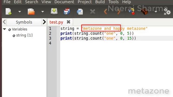Click the Reload file icon

point(80,12)
